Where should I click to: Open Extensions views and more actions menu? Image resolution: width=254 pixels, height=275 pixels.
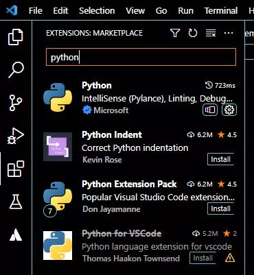tap(229, 33)
